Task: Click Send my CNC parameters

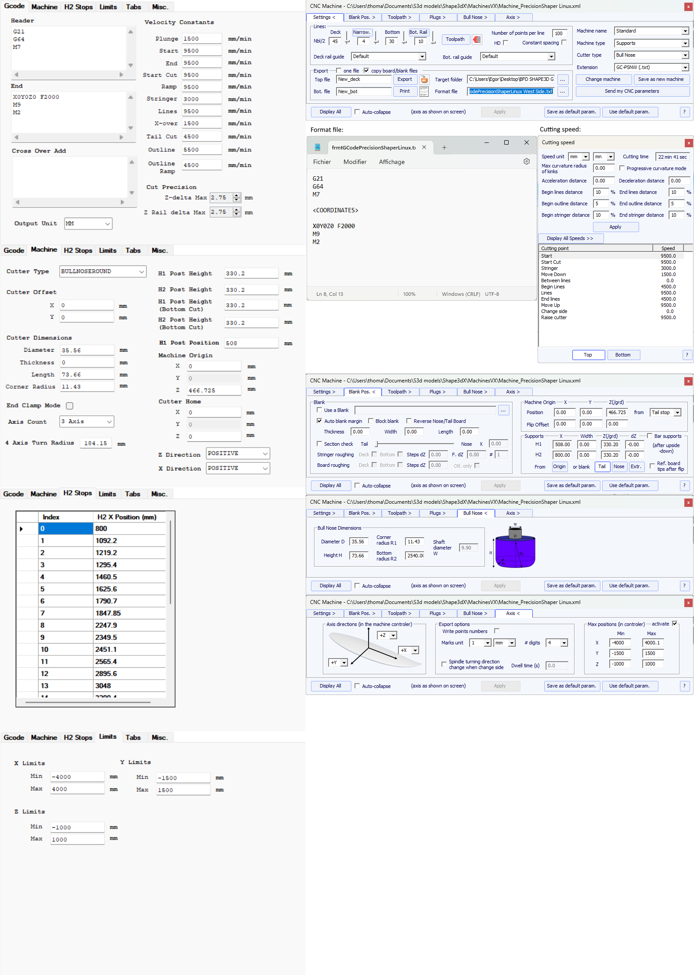Action: pyautogui.click(x=632, y=91)
